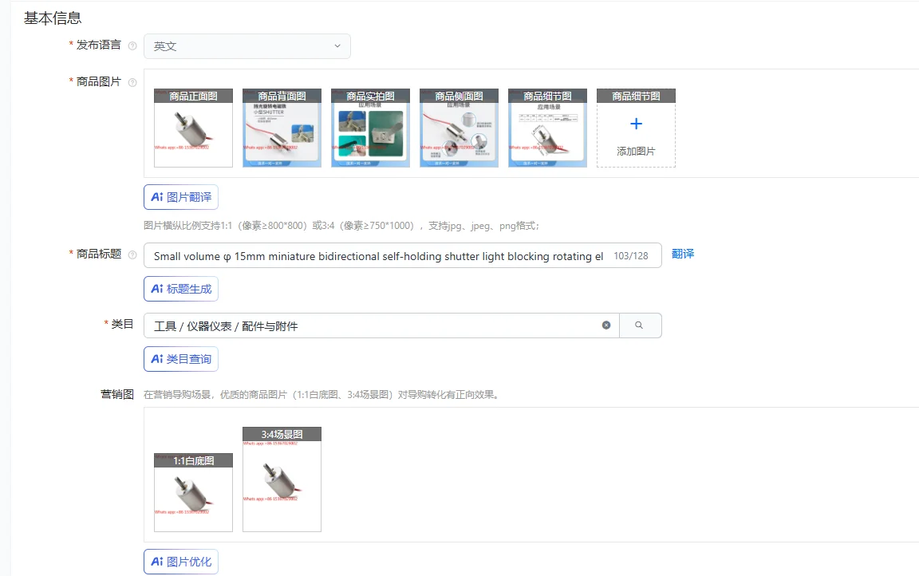
Task: Click the 基本信息 section heading
Action: tap(53, 18)
